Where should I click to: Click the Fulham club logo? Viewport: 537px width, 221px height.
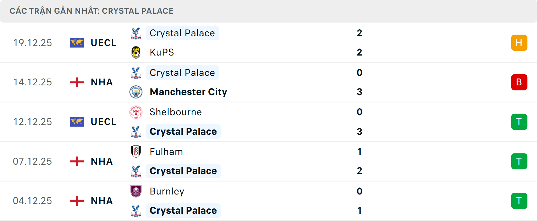coord(136,152)
